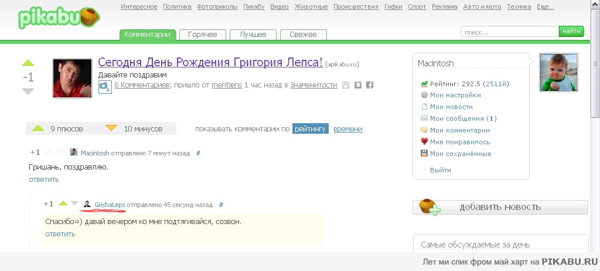Open the Техника category
Screen dimensions: 600x271
519,6
